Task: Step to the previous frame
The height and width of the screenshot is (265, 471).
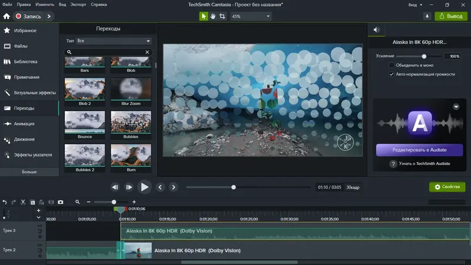Action: pos(115,187)
